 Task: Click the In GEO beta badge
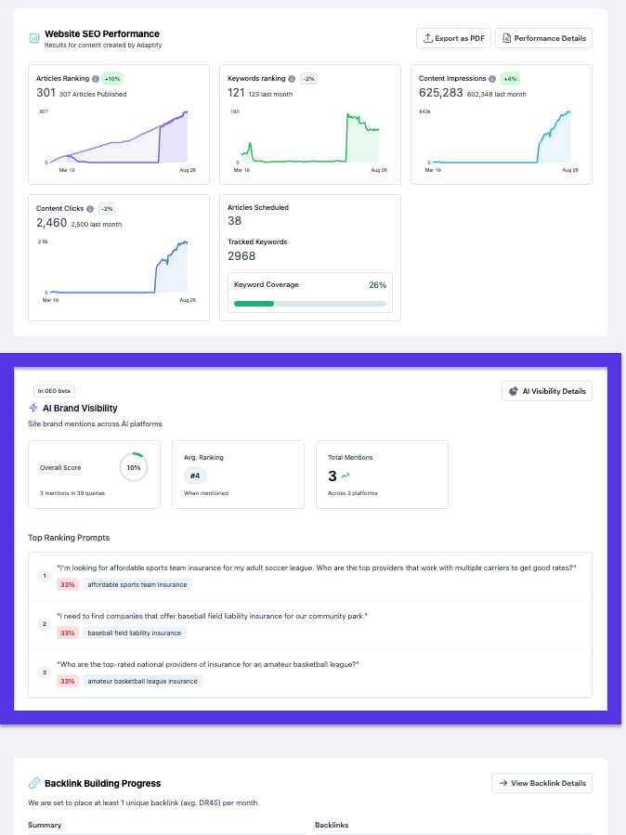coord(54,390)
